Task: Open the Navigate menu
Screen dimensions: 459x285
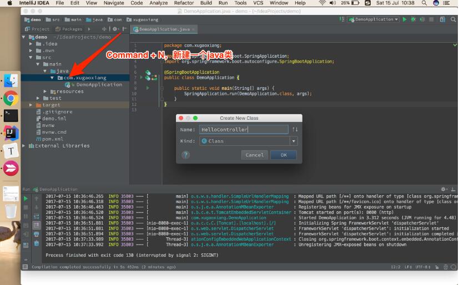Action: point(114,3)
